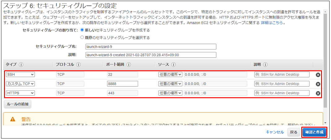The image size is (331, 140).
Task: Remove the SSH rule with its X icon
Action: tap(318, 75)
